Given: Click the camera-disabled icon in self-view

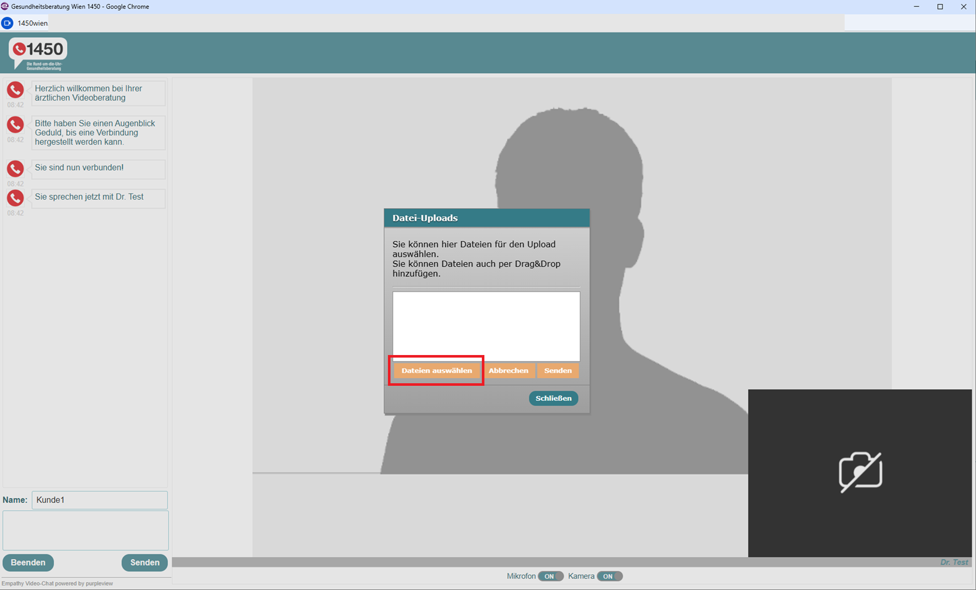Looking at the screenshot, I should point(860,472).
